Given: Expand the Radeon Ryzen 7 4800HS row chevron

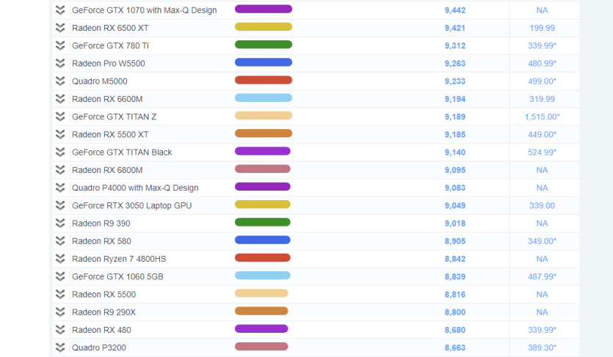Looking at the screenshot, I should [x=59, y=259].
